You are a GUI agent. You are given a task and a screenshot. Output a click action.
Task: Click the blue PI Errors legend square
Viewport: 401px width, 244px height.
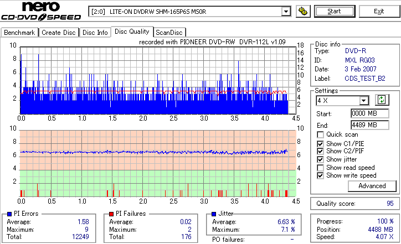tap(9, 214)
